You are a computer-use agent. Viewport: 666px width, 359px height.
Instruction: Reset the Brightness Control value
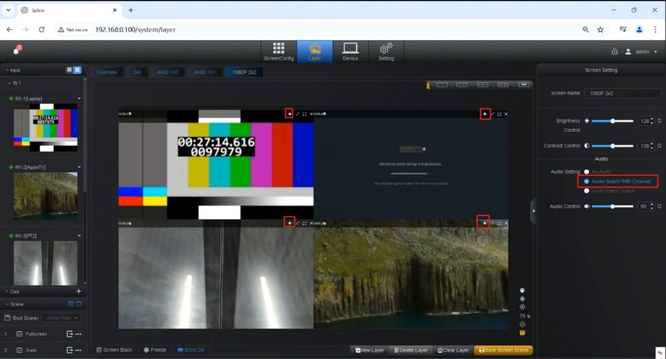pos(659,121)
